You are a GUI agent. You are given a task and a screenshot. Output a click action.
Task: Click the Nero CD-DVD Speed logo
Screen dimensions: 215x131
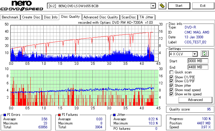[22, 6]
